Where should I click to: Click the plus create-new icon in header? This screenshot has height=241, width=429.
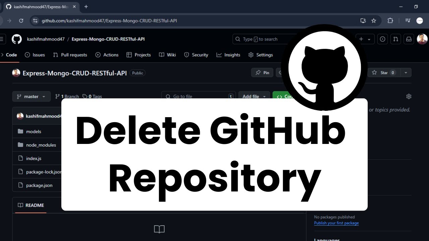(x=361, y=39)
